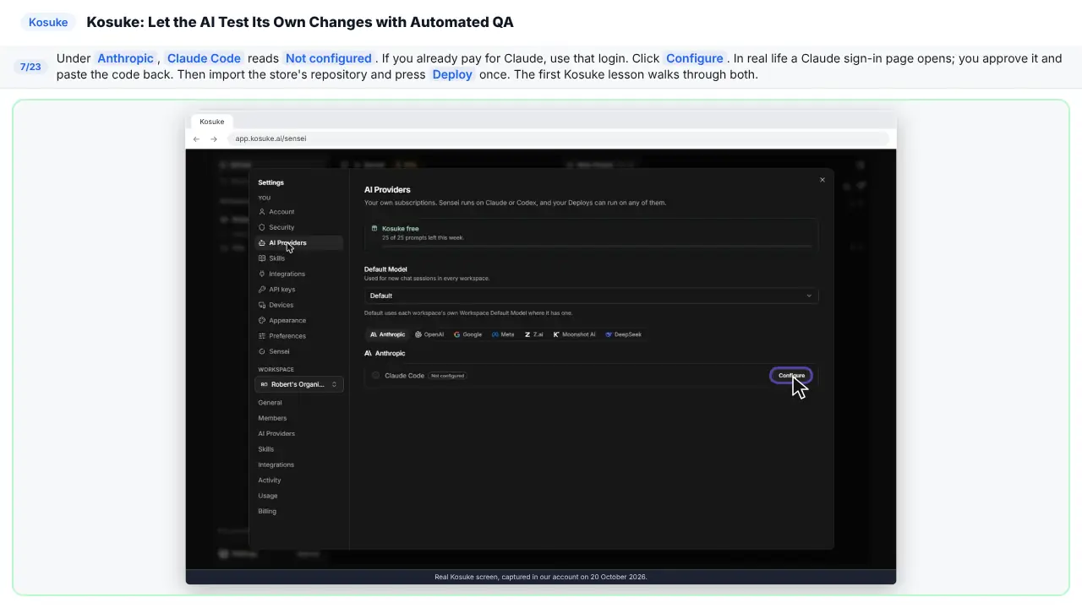This screenshot has height=608, width=1082.
Task: Open API keys via its key icon
Action: click(262, 290)
